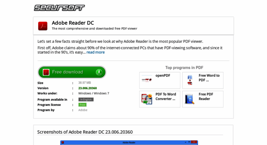
Task: Click the Free PDF Reader magnifier icon
Action: 190,99
